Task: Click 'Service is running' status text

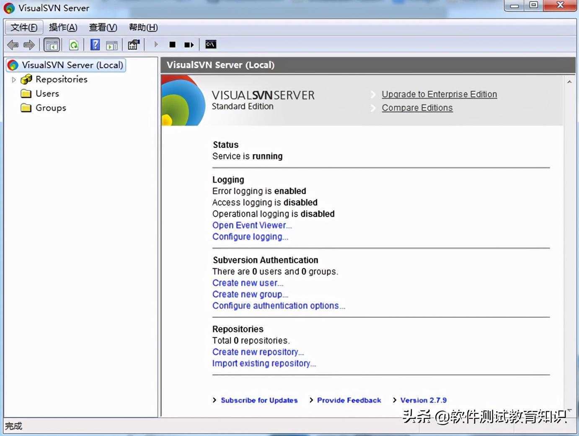Action: click(248, 156)
